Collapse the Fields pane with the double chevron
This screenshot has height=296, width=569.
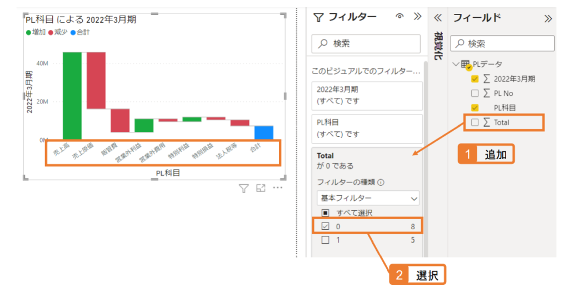pos(548,18)
